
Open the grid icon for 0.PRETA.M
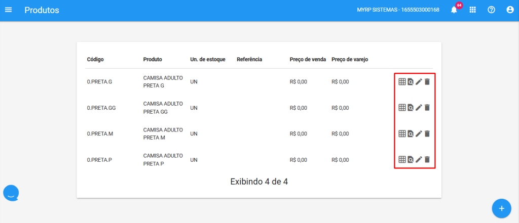click(402, 133)
